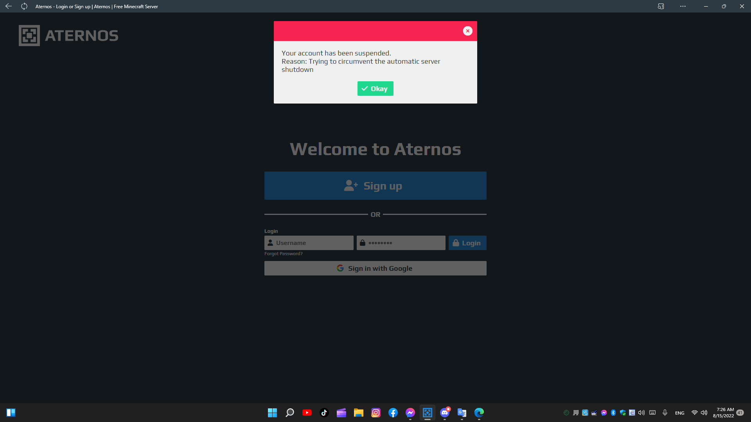Open Windows Security from the tray
The height and width of the screenshot is (422, 751).
pyautogui.click(x=623, y=413)
